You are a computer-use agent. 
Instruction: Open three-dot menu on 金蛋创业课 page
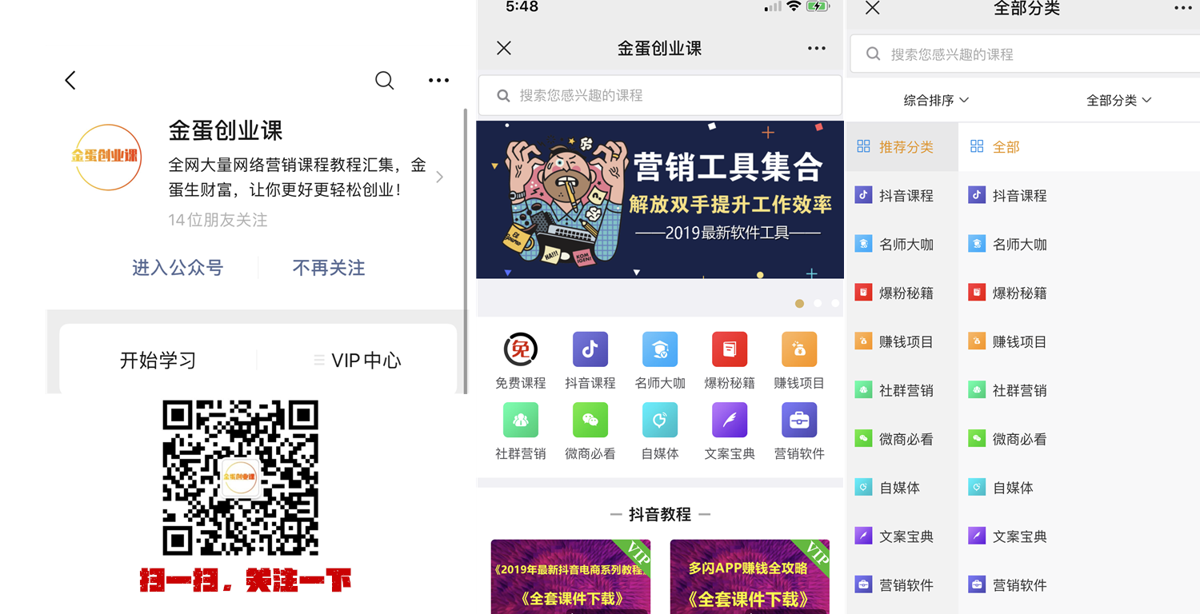[x=817, y=48]
